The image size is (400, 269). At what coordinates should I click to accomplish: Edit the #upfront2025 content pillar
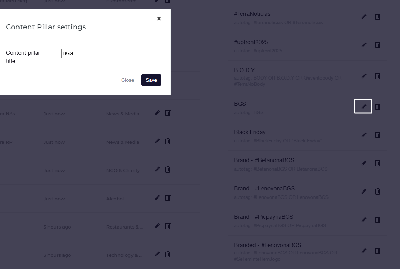pos(364,45)
